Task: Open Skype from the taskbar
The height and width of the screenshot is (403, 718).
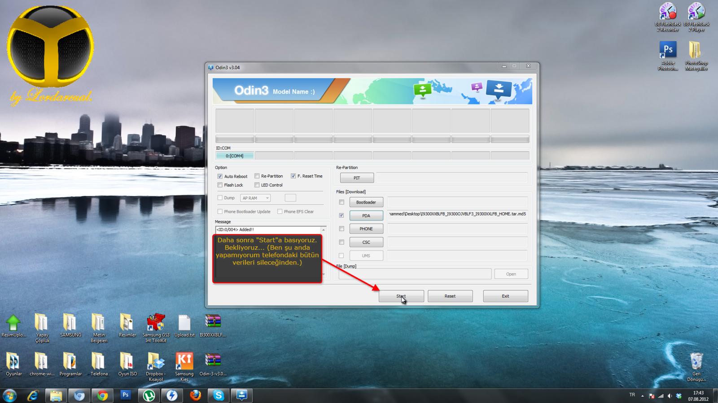Action: tap(219, 395)
